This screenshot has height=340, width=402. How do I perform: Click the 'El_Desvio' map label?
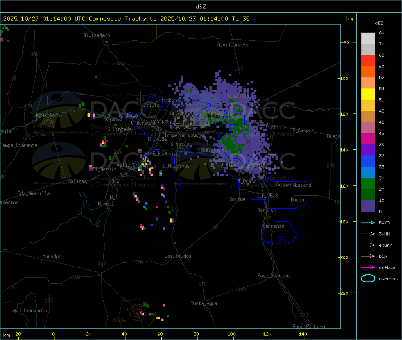pos(105,169)
